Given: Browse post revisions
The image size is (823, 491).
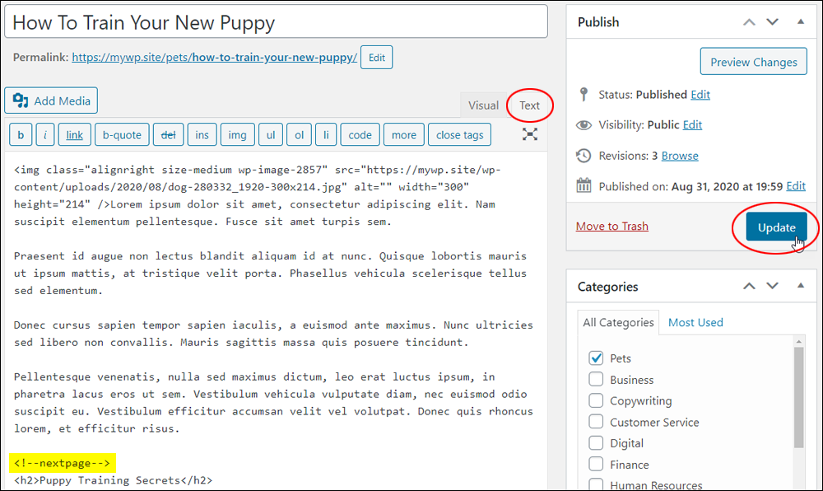Looking at the screenshot, I should (680, 156).
